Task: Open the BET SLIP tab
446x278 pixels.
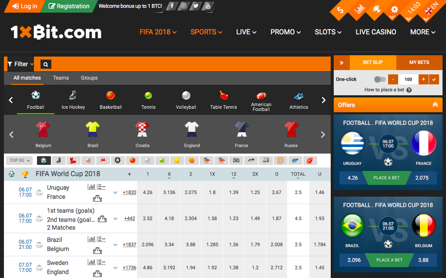Action: [372, 63]
